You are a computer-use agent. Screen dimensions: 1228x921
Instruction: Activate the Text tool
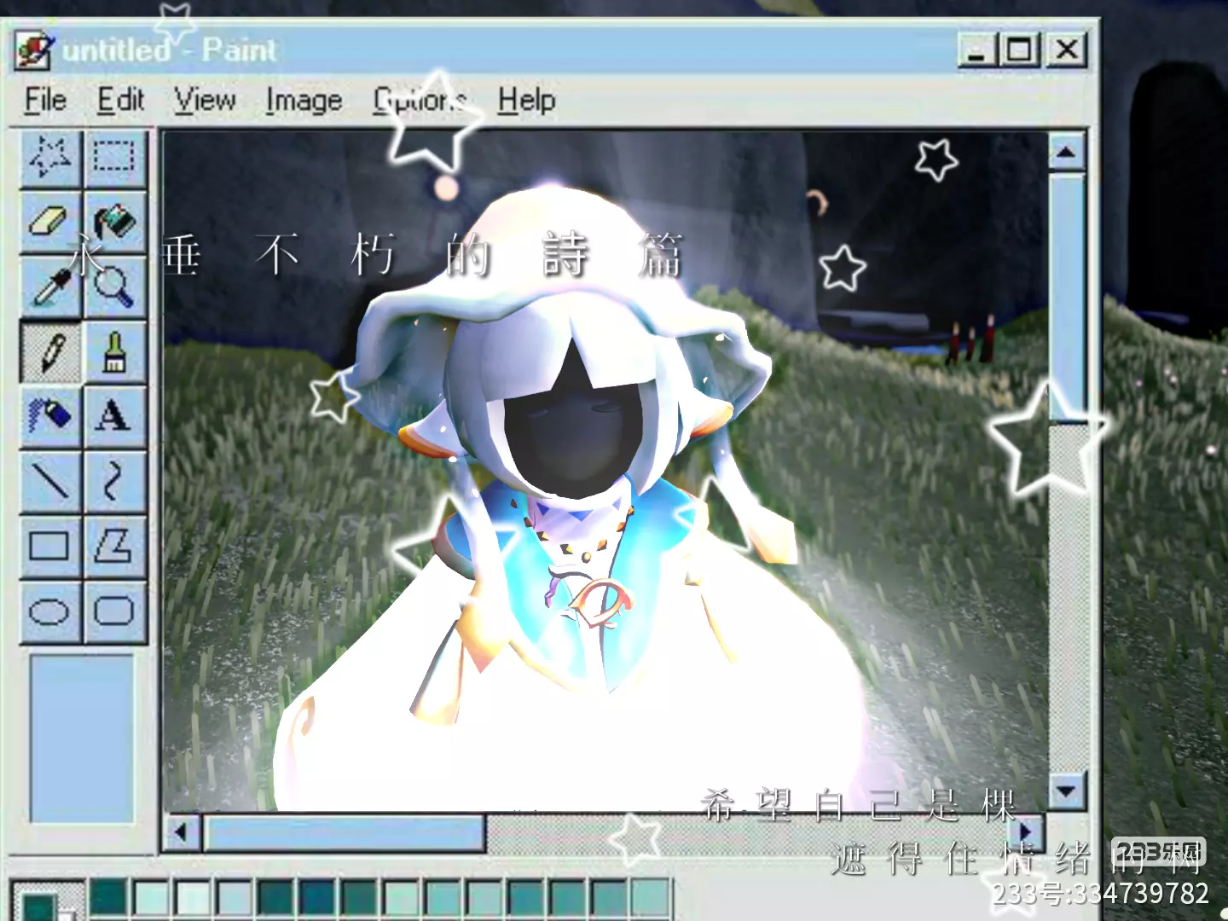pyautogui.click(x=114, y=416)
